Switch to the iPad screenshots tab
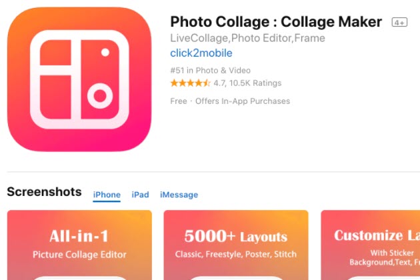Viewport: 420px width, 280px height. [140, 195]
